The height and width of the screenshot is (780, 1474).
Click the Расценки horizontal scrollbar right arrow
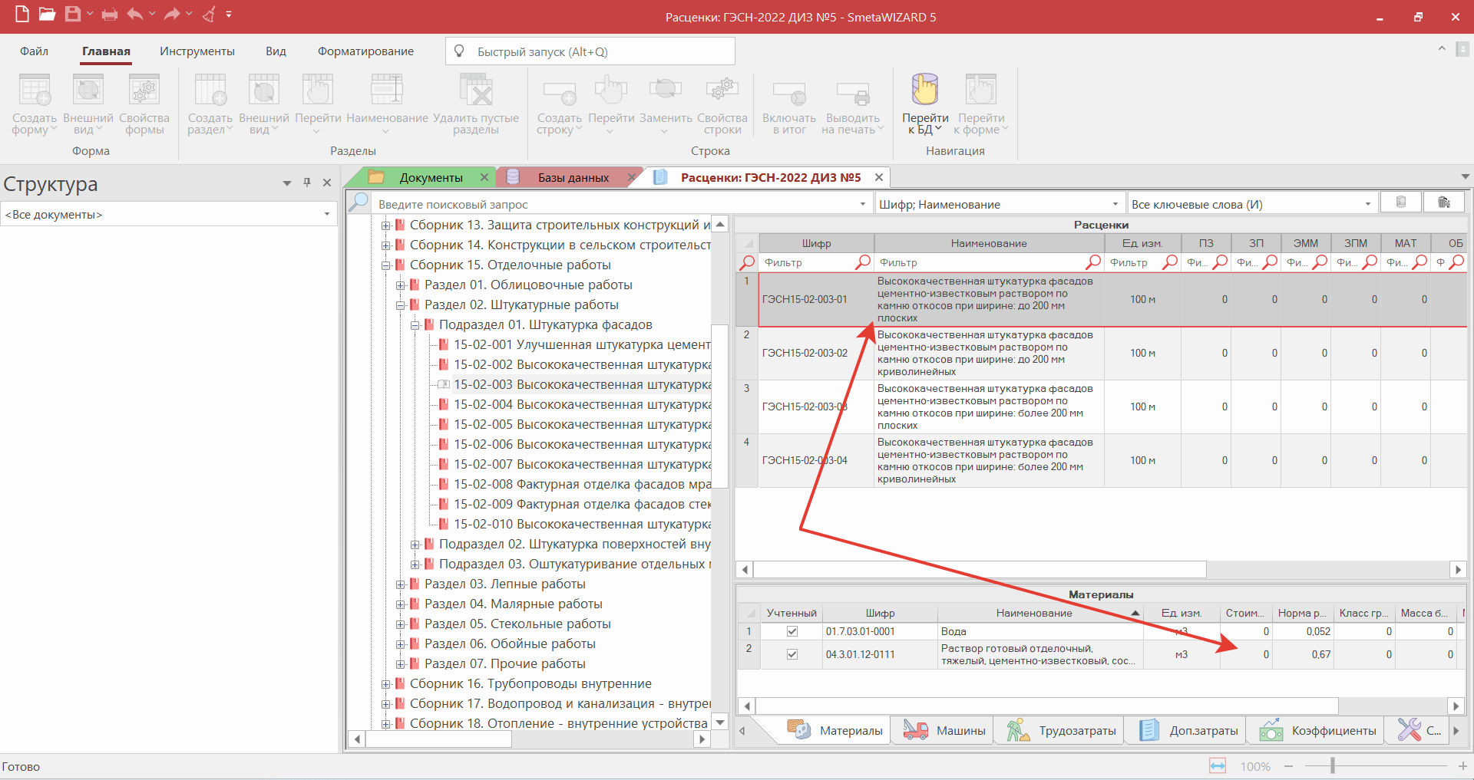tap(1458, 569)
